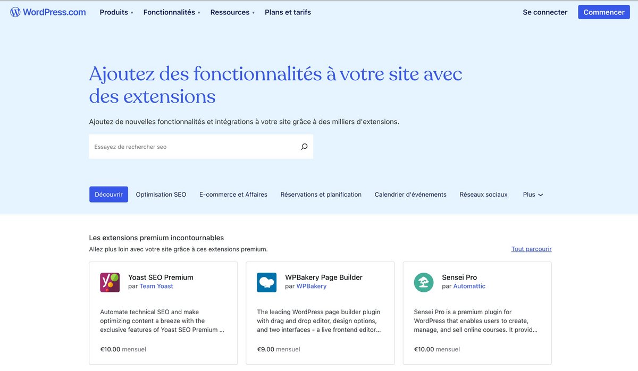This screenshot has height=371, width=638.
Task: Click Se connecter link
Action: click(545, 12)
